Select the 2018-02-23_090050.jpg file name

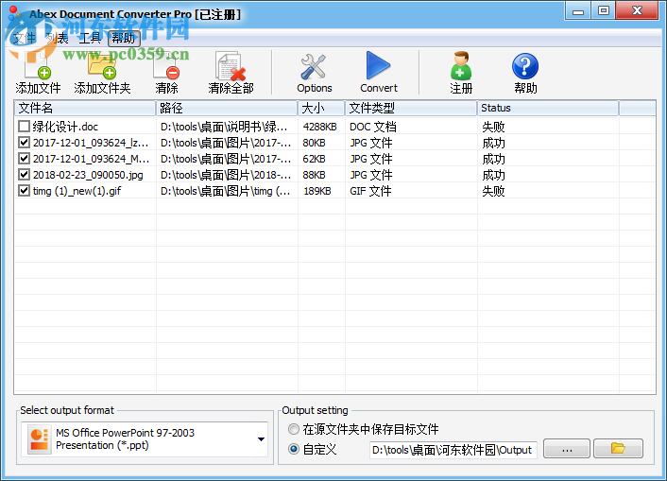(x=88, y=175)
